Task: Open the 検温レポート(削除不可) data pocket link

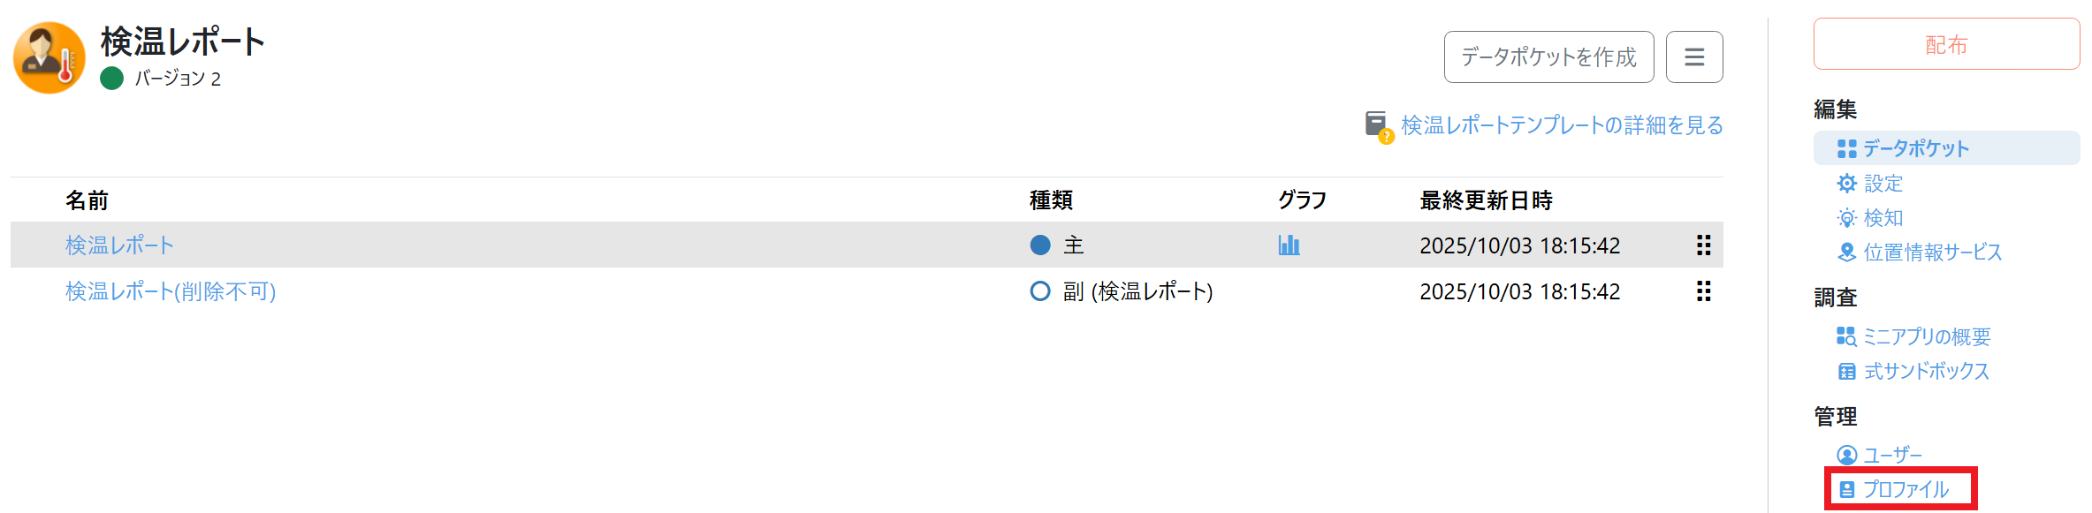Action: coord(171,291)
